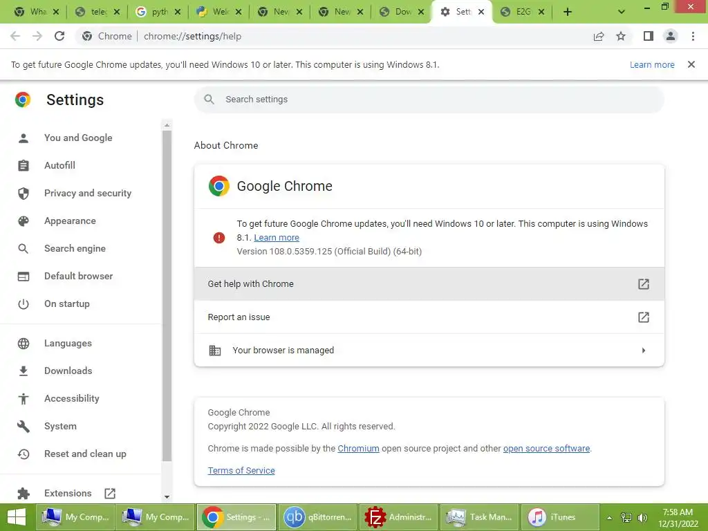Click Learn more in the top notification bar

[x=652, y=64]
